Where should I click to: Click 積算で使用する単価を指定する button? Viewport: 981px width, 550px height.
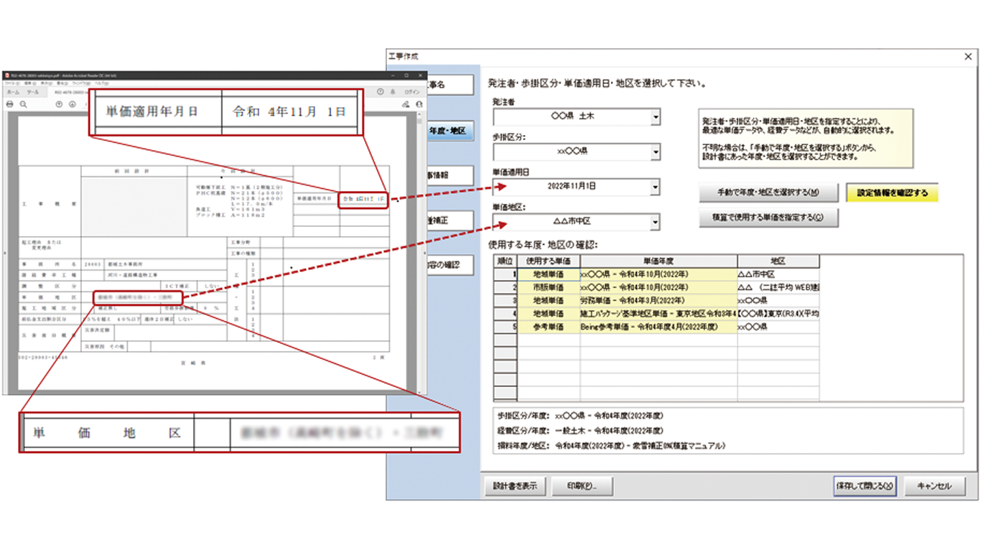(x=768, y=218)
